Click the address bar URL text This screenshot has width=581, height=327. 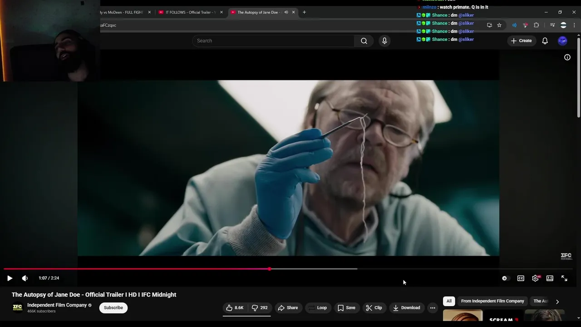coord(108,25)
